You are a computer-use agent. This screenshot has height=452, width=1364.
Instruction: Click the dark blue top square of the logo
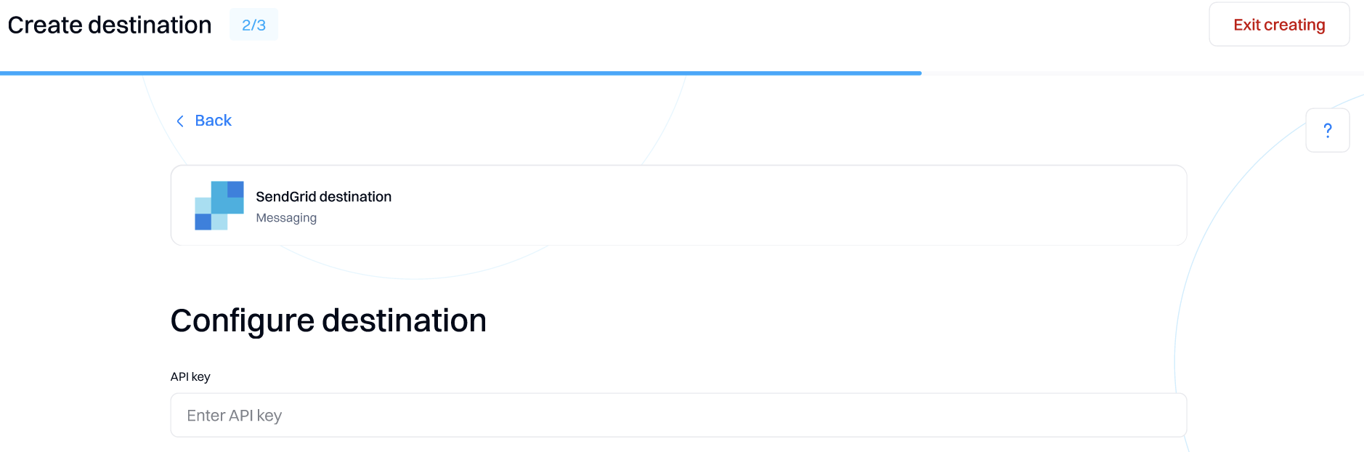tap(235, 189)
